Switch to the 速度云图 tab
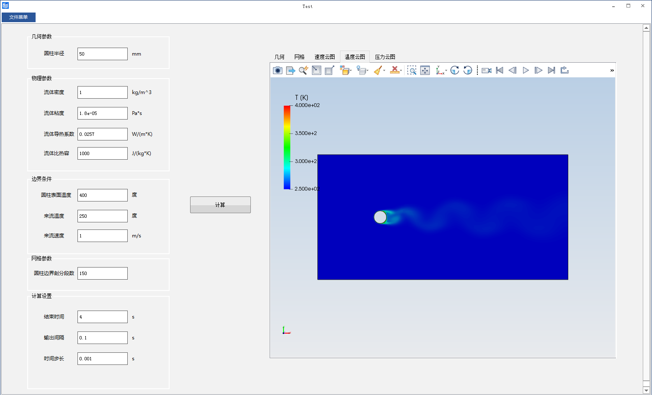 [325, 57]
